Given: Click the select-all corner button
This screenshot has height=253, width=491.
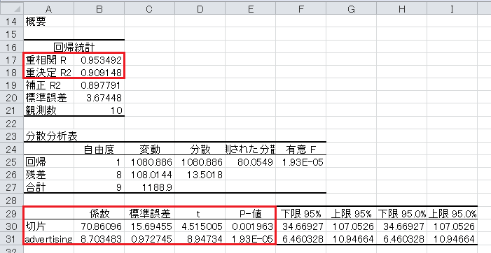Looking at the screenshot, I should 12,9.
